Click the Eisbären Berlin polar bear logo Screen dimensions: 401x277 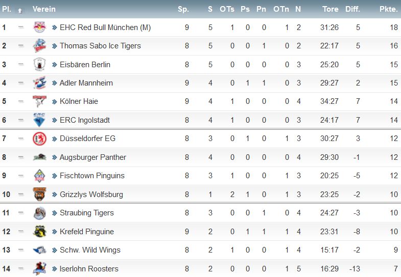coord(39,64)
